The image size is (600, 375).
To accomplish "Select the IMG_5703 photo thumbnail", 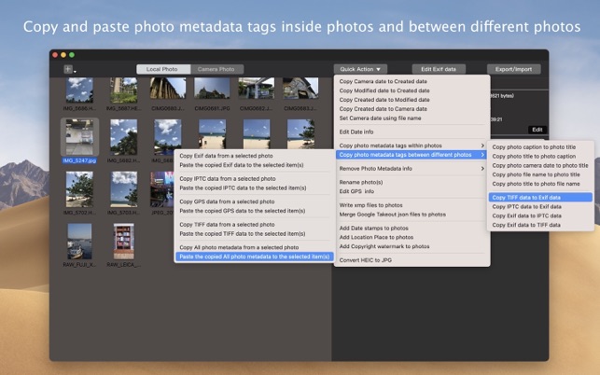I will click(x=123, y=189).
